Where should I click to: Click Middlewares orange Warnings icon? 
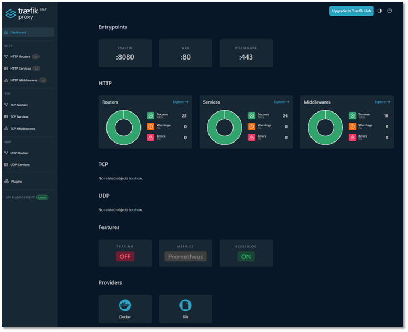(352, 126)
